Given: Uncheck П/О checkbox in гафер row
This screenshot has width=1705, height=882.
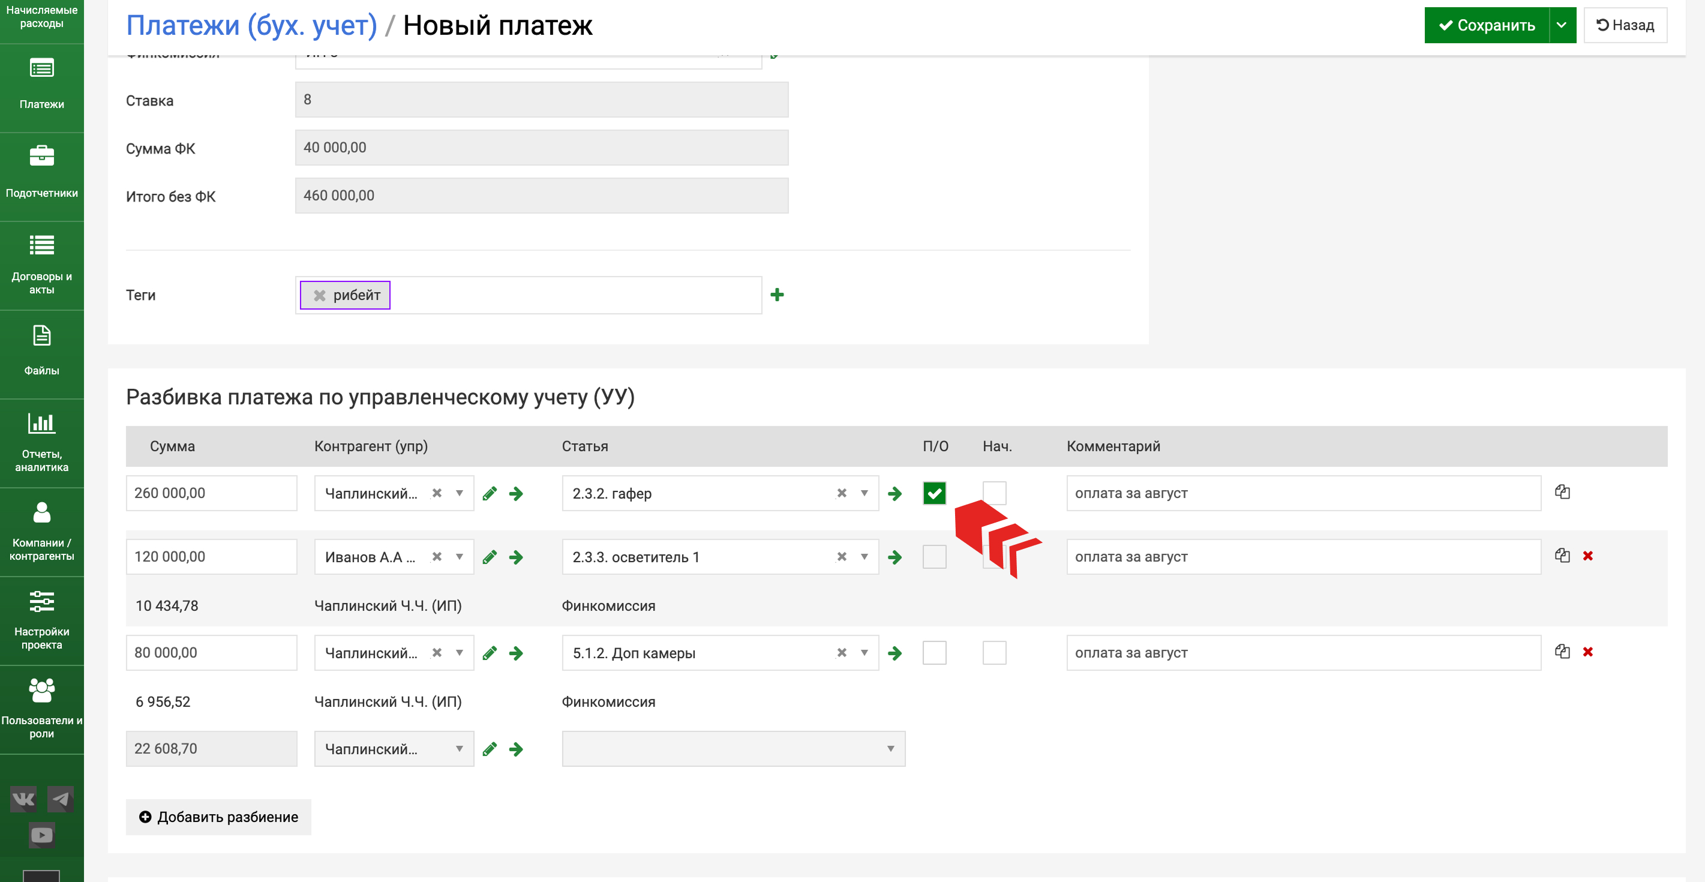Looking at the screenshot, I should click(x=934, y=493).
